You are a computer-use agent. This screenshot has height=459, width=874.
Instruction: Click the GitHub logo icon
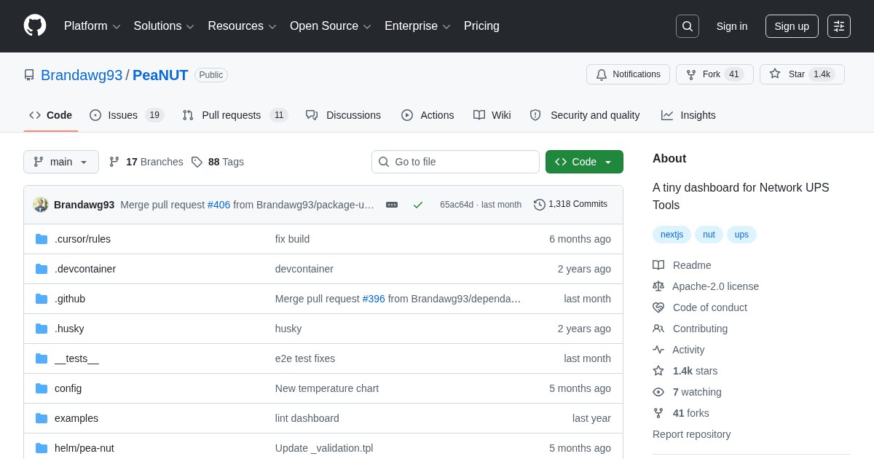pos(35,25)
